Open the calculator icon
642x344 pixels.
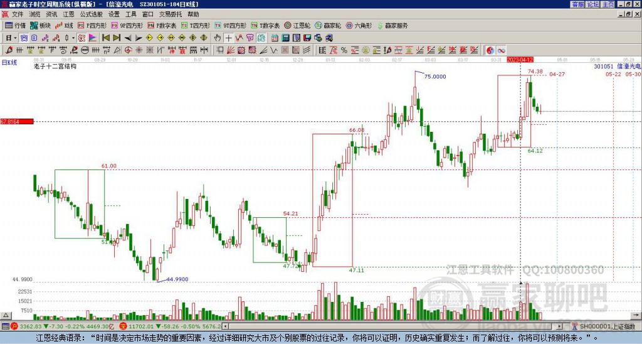tap(286, 38)
